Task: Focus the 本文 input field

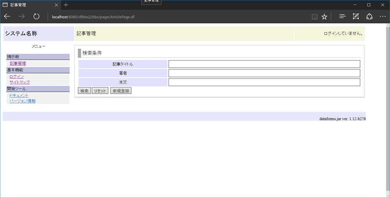Action: tap(264, 82)
